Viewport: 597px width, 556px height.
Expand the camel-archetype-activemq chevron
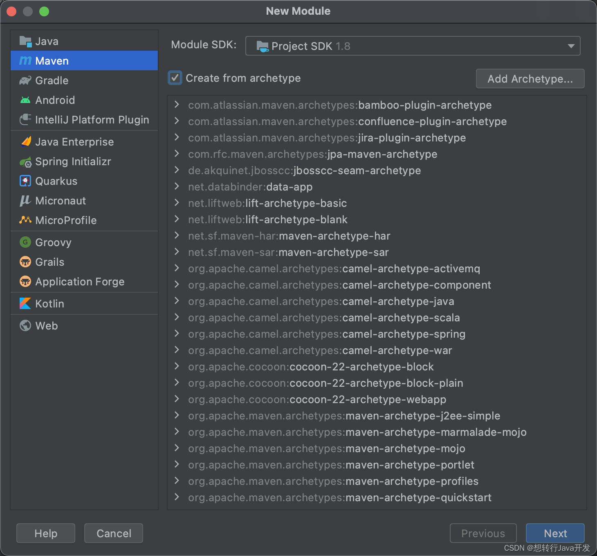click(x=177, y=268)
